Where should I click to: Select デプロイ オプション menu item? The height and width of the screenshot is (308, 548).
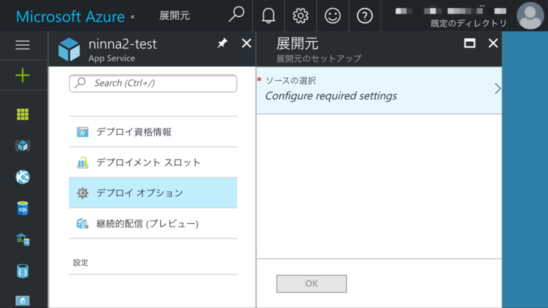(x=153, y=193)
